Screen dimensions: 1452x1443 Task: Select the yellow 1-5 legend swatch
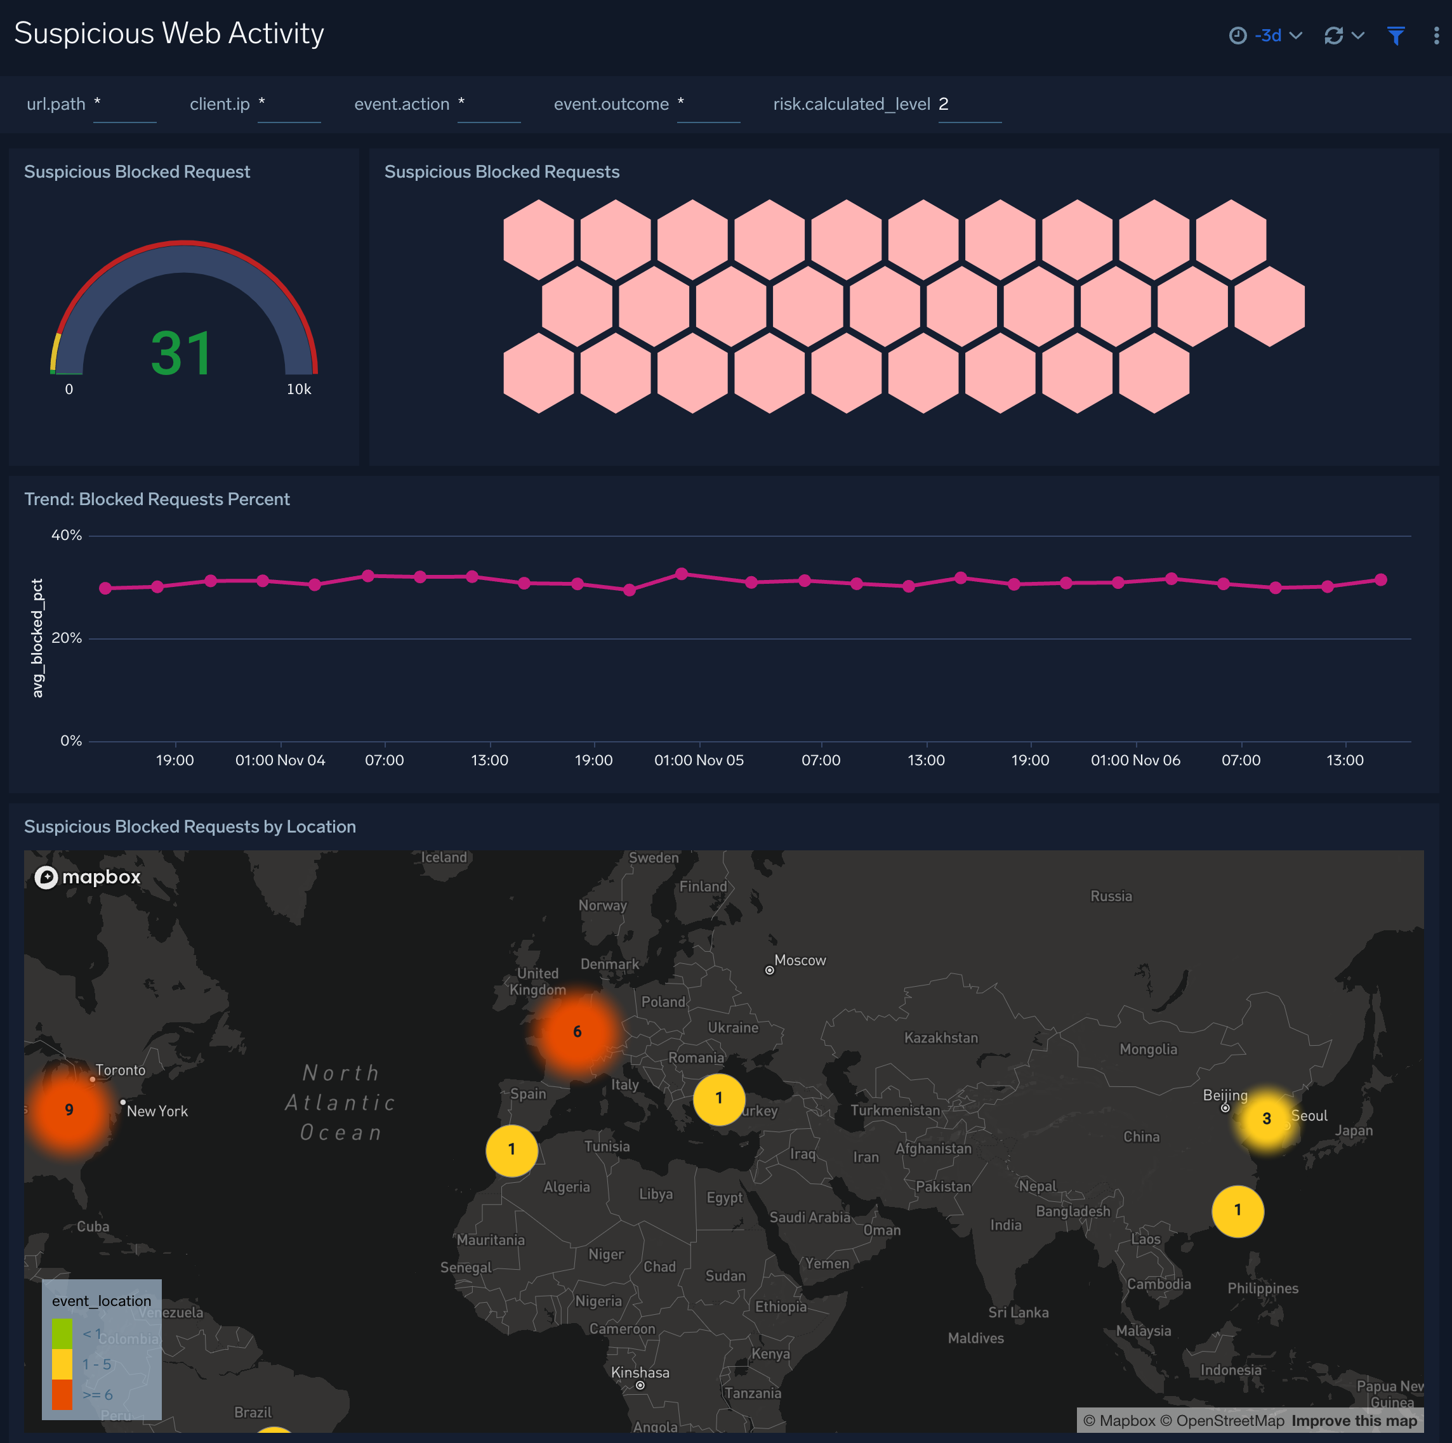(62, 1363)
